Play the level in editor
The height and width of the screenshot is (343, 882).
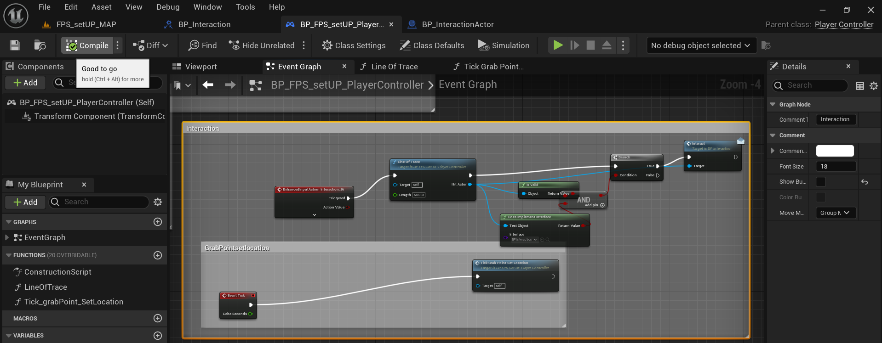[x=558, y=45]
